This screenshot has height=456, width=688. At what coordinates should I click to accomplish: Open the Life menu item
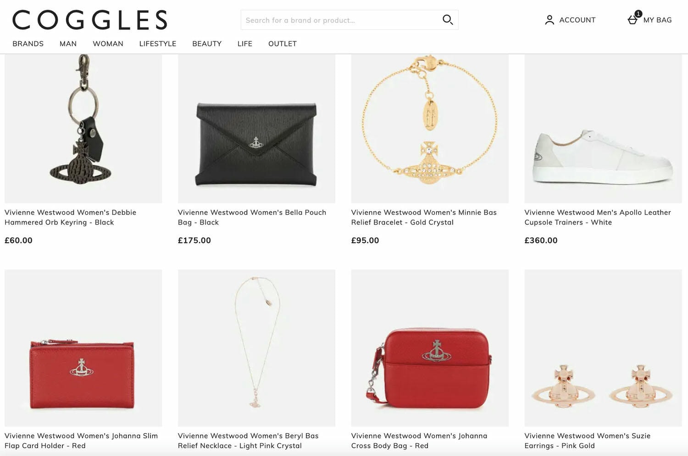[x=245, y=43]
